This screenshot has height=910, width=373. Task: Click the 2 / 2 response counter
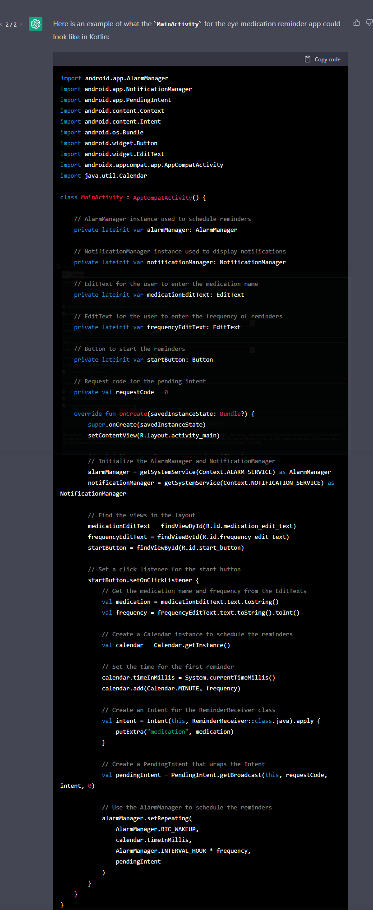11,24
